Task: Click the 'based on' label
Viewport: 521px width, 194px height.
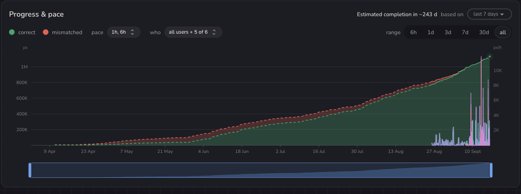Action: [x=452, y=14]
